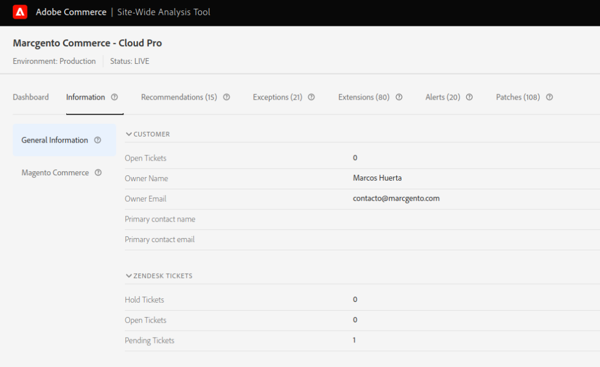This screenshot has width=600, height=367.
Task: Open the Patches (108) tab
Action: point(518,97)
